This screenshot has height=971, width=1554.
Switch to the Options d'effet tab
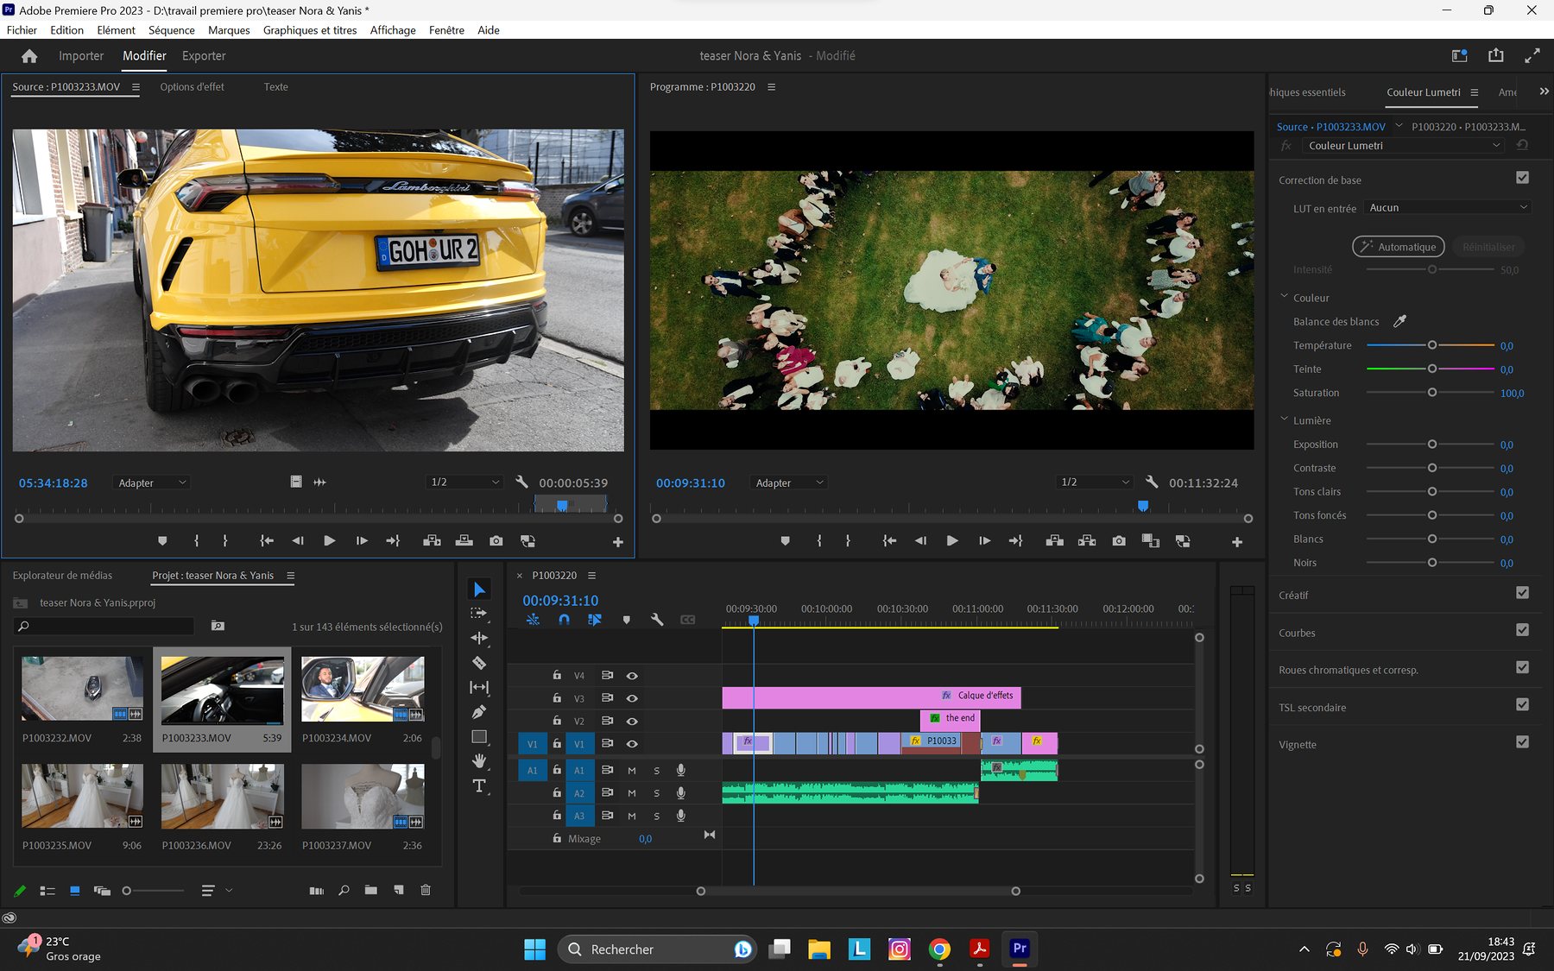(x=192, y=87)
